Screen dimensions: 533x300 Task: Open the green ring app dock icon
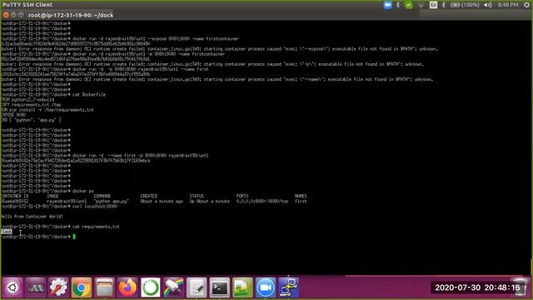[x=151, y=287]
